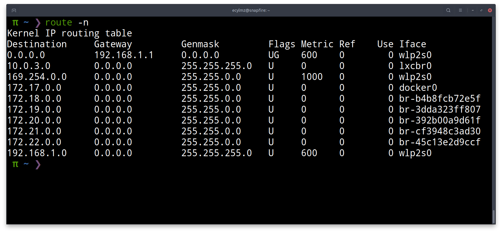
Task: Click the destination 192.168.1.0
Action: [x=37, y=153]
